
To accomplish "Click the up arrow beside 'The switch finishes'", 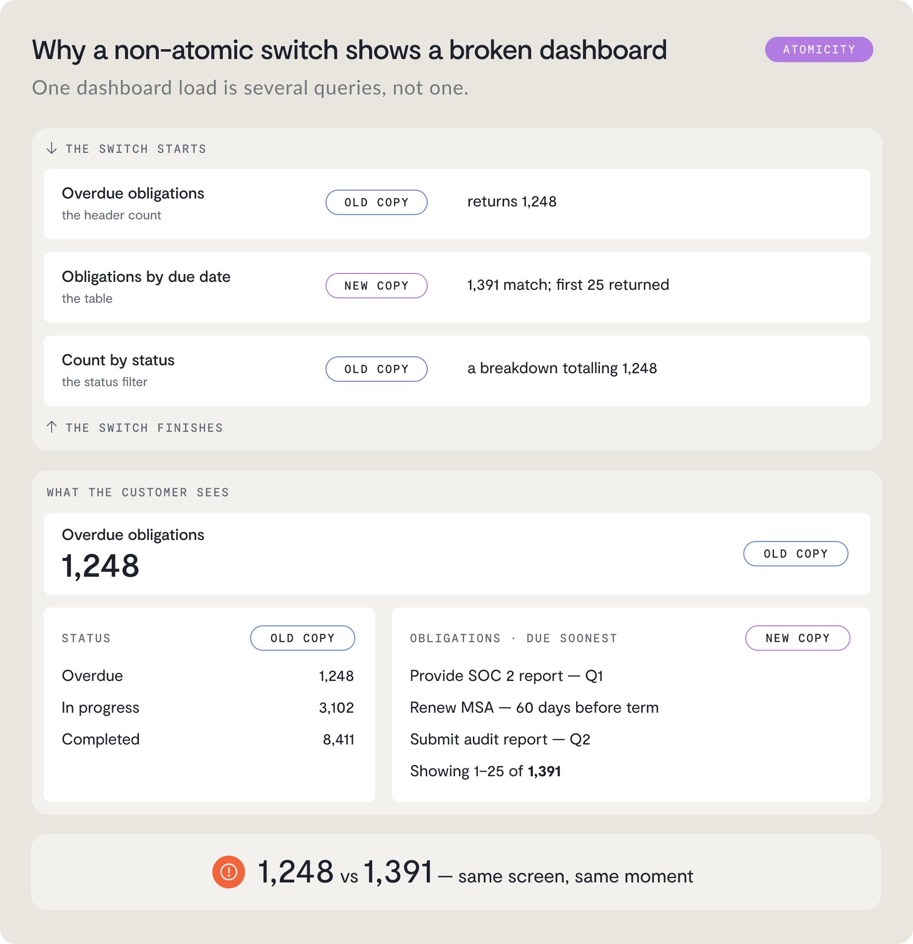I will pos(52,427).
